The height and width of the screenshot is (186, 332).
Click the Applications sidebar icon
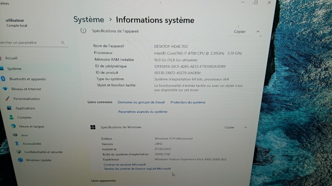point(9,108)
